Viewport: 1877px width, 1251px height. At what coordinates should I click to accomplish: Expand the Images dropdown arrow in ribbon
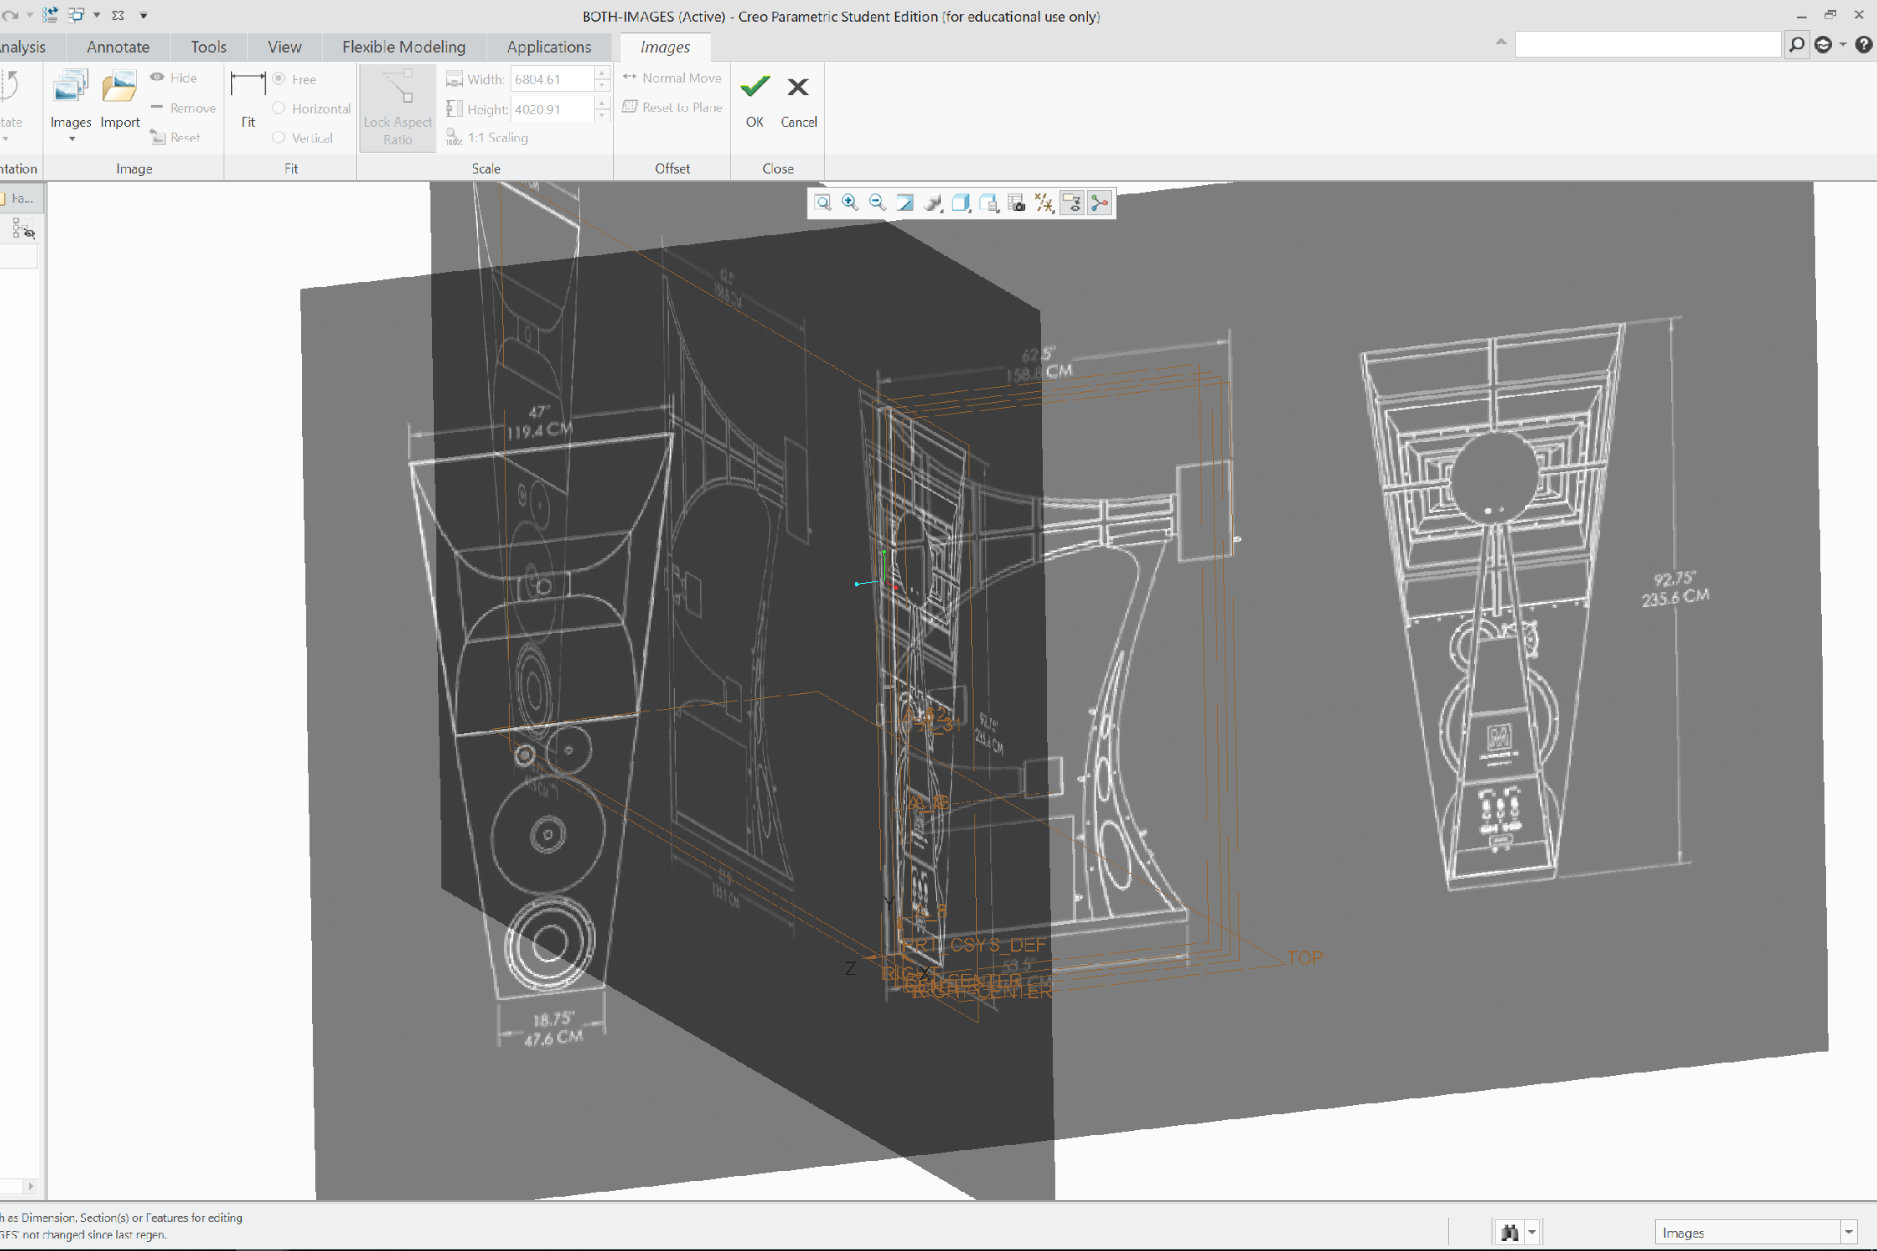click(72, 139)
